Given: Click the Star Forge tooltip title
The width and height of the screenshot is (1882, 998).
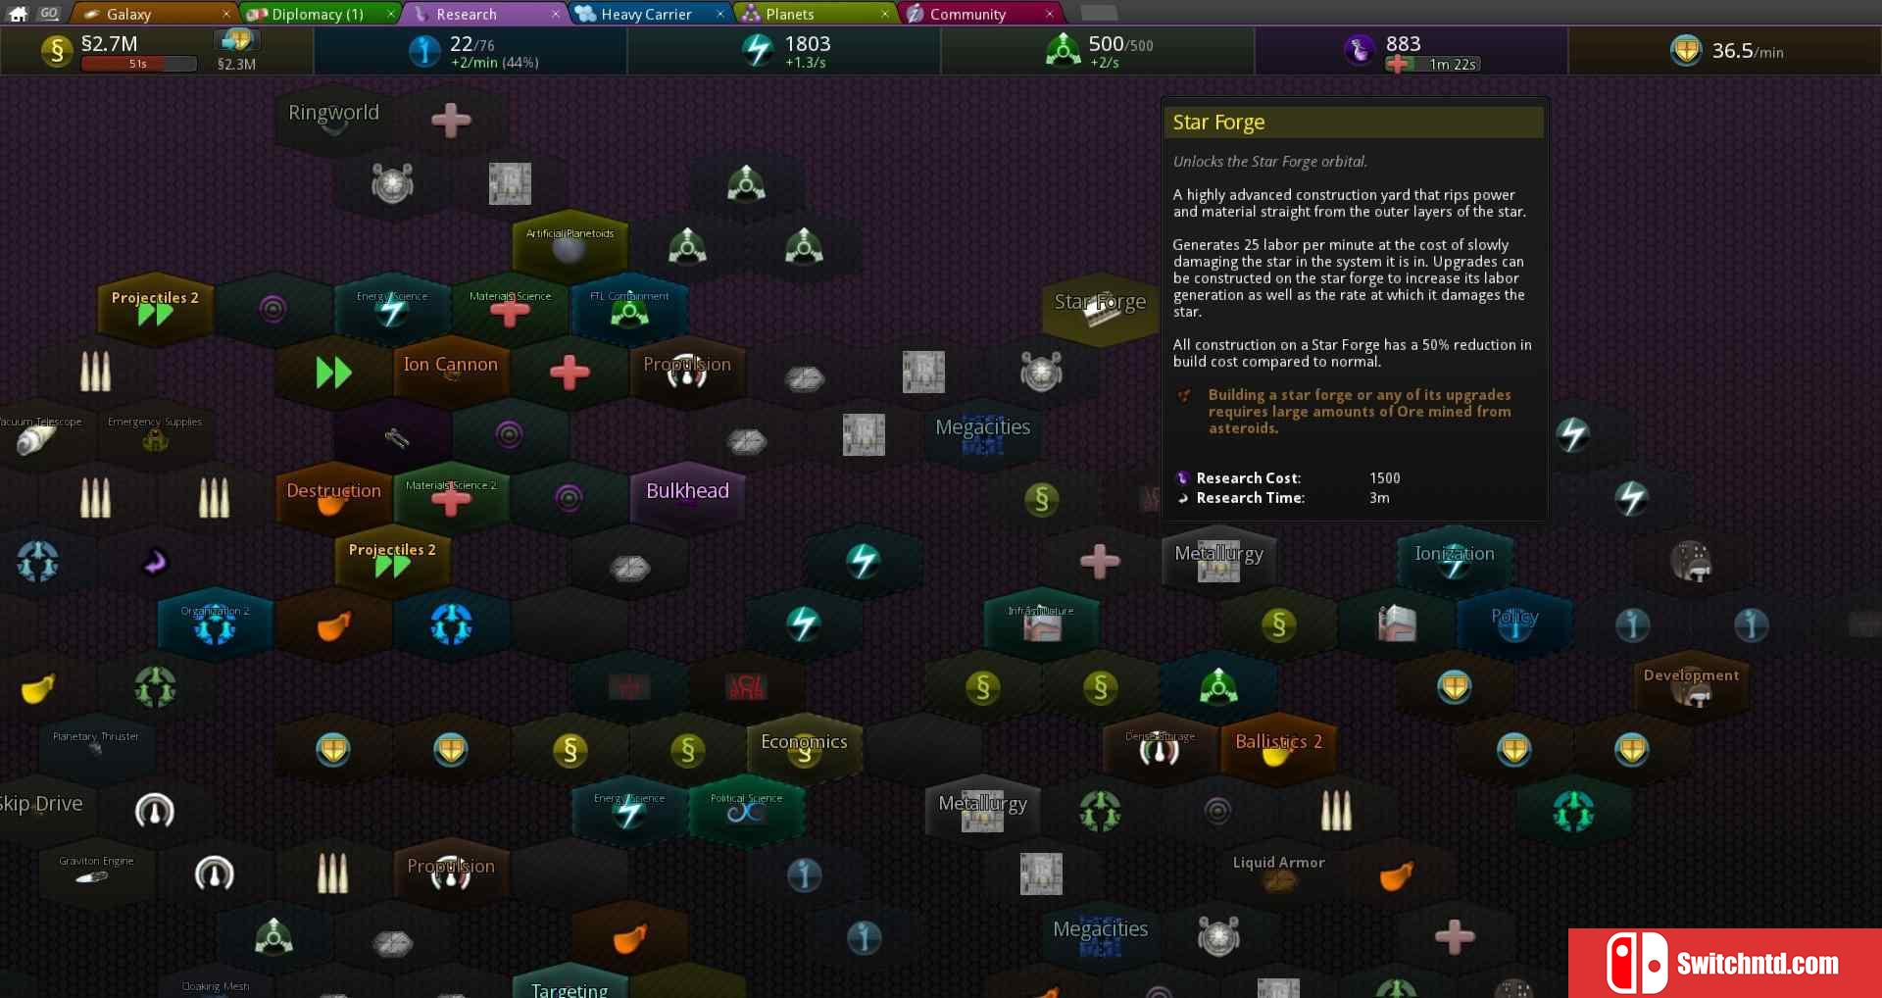Looking at the screenshot, I should pos(1218,123).
